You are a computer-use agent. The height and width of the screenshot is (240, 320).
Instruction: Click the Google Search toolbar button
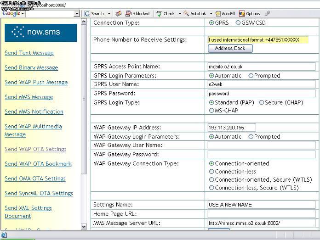[x=94, y=14]
